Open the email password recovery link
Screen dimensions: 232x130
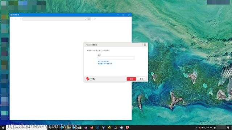105,64
